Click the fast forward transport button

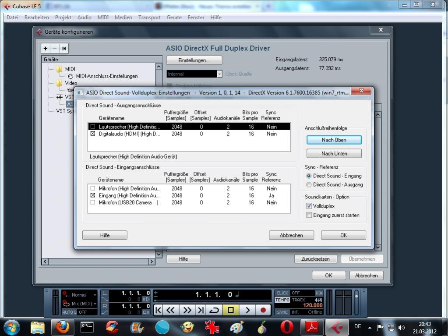(x=187, y=310)
